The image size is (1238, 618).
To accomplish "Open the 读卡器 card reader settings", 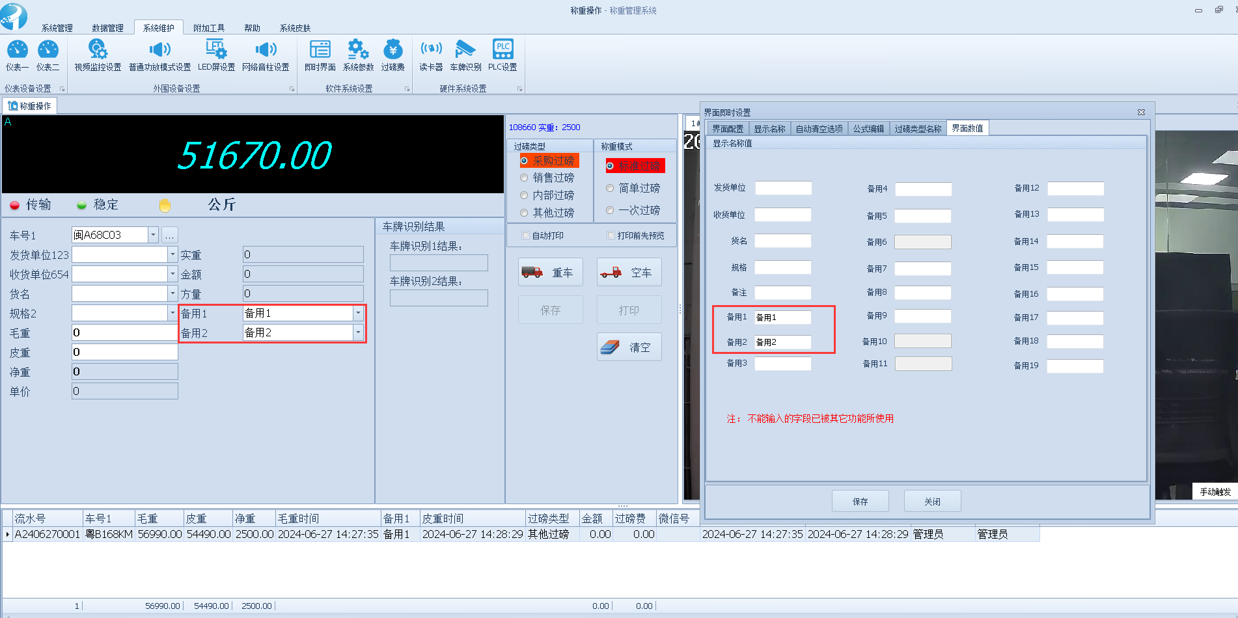I will 431,55.
